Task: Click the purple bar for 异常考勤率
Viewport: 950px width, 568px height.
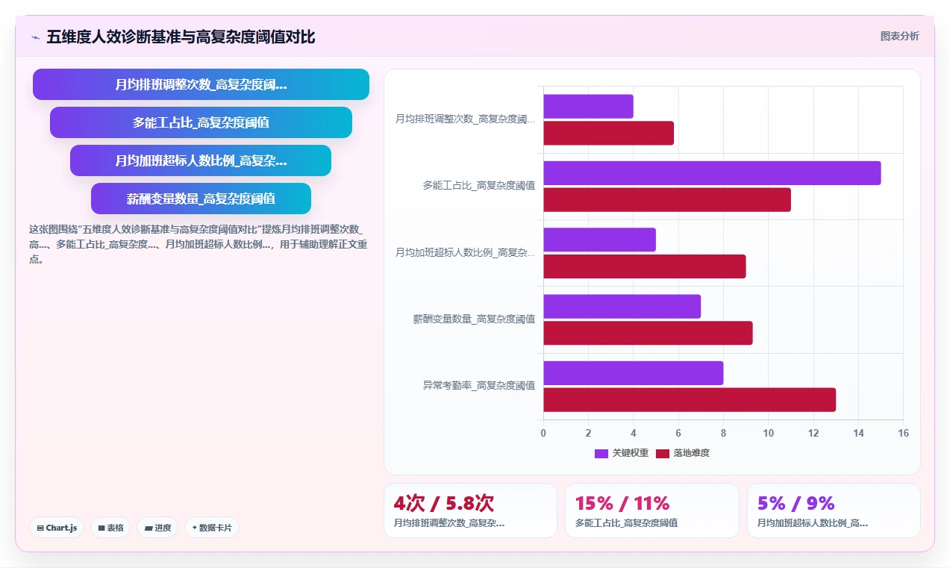Action: coord(634,372)
